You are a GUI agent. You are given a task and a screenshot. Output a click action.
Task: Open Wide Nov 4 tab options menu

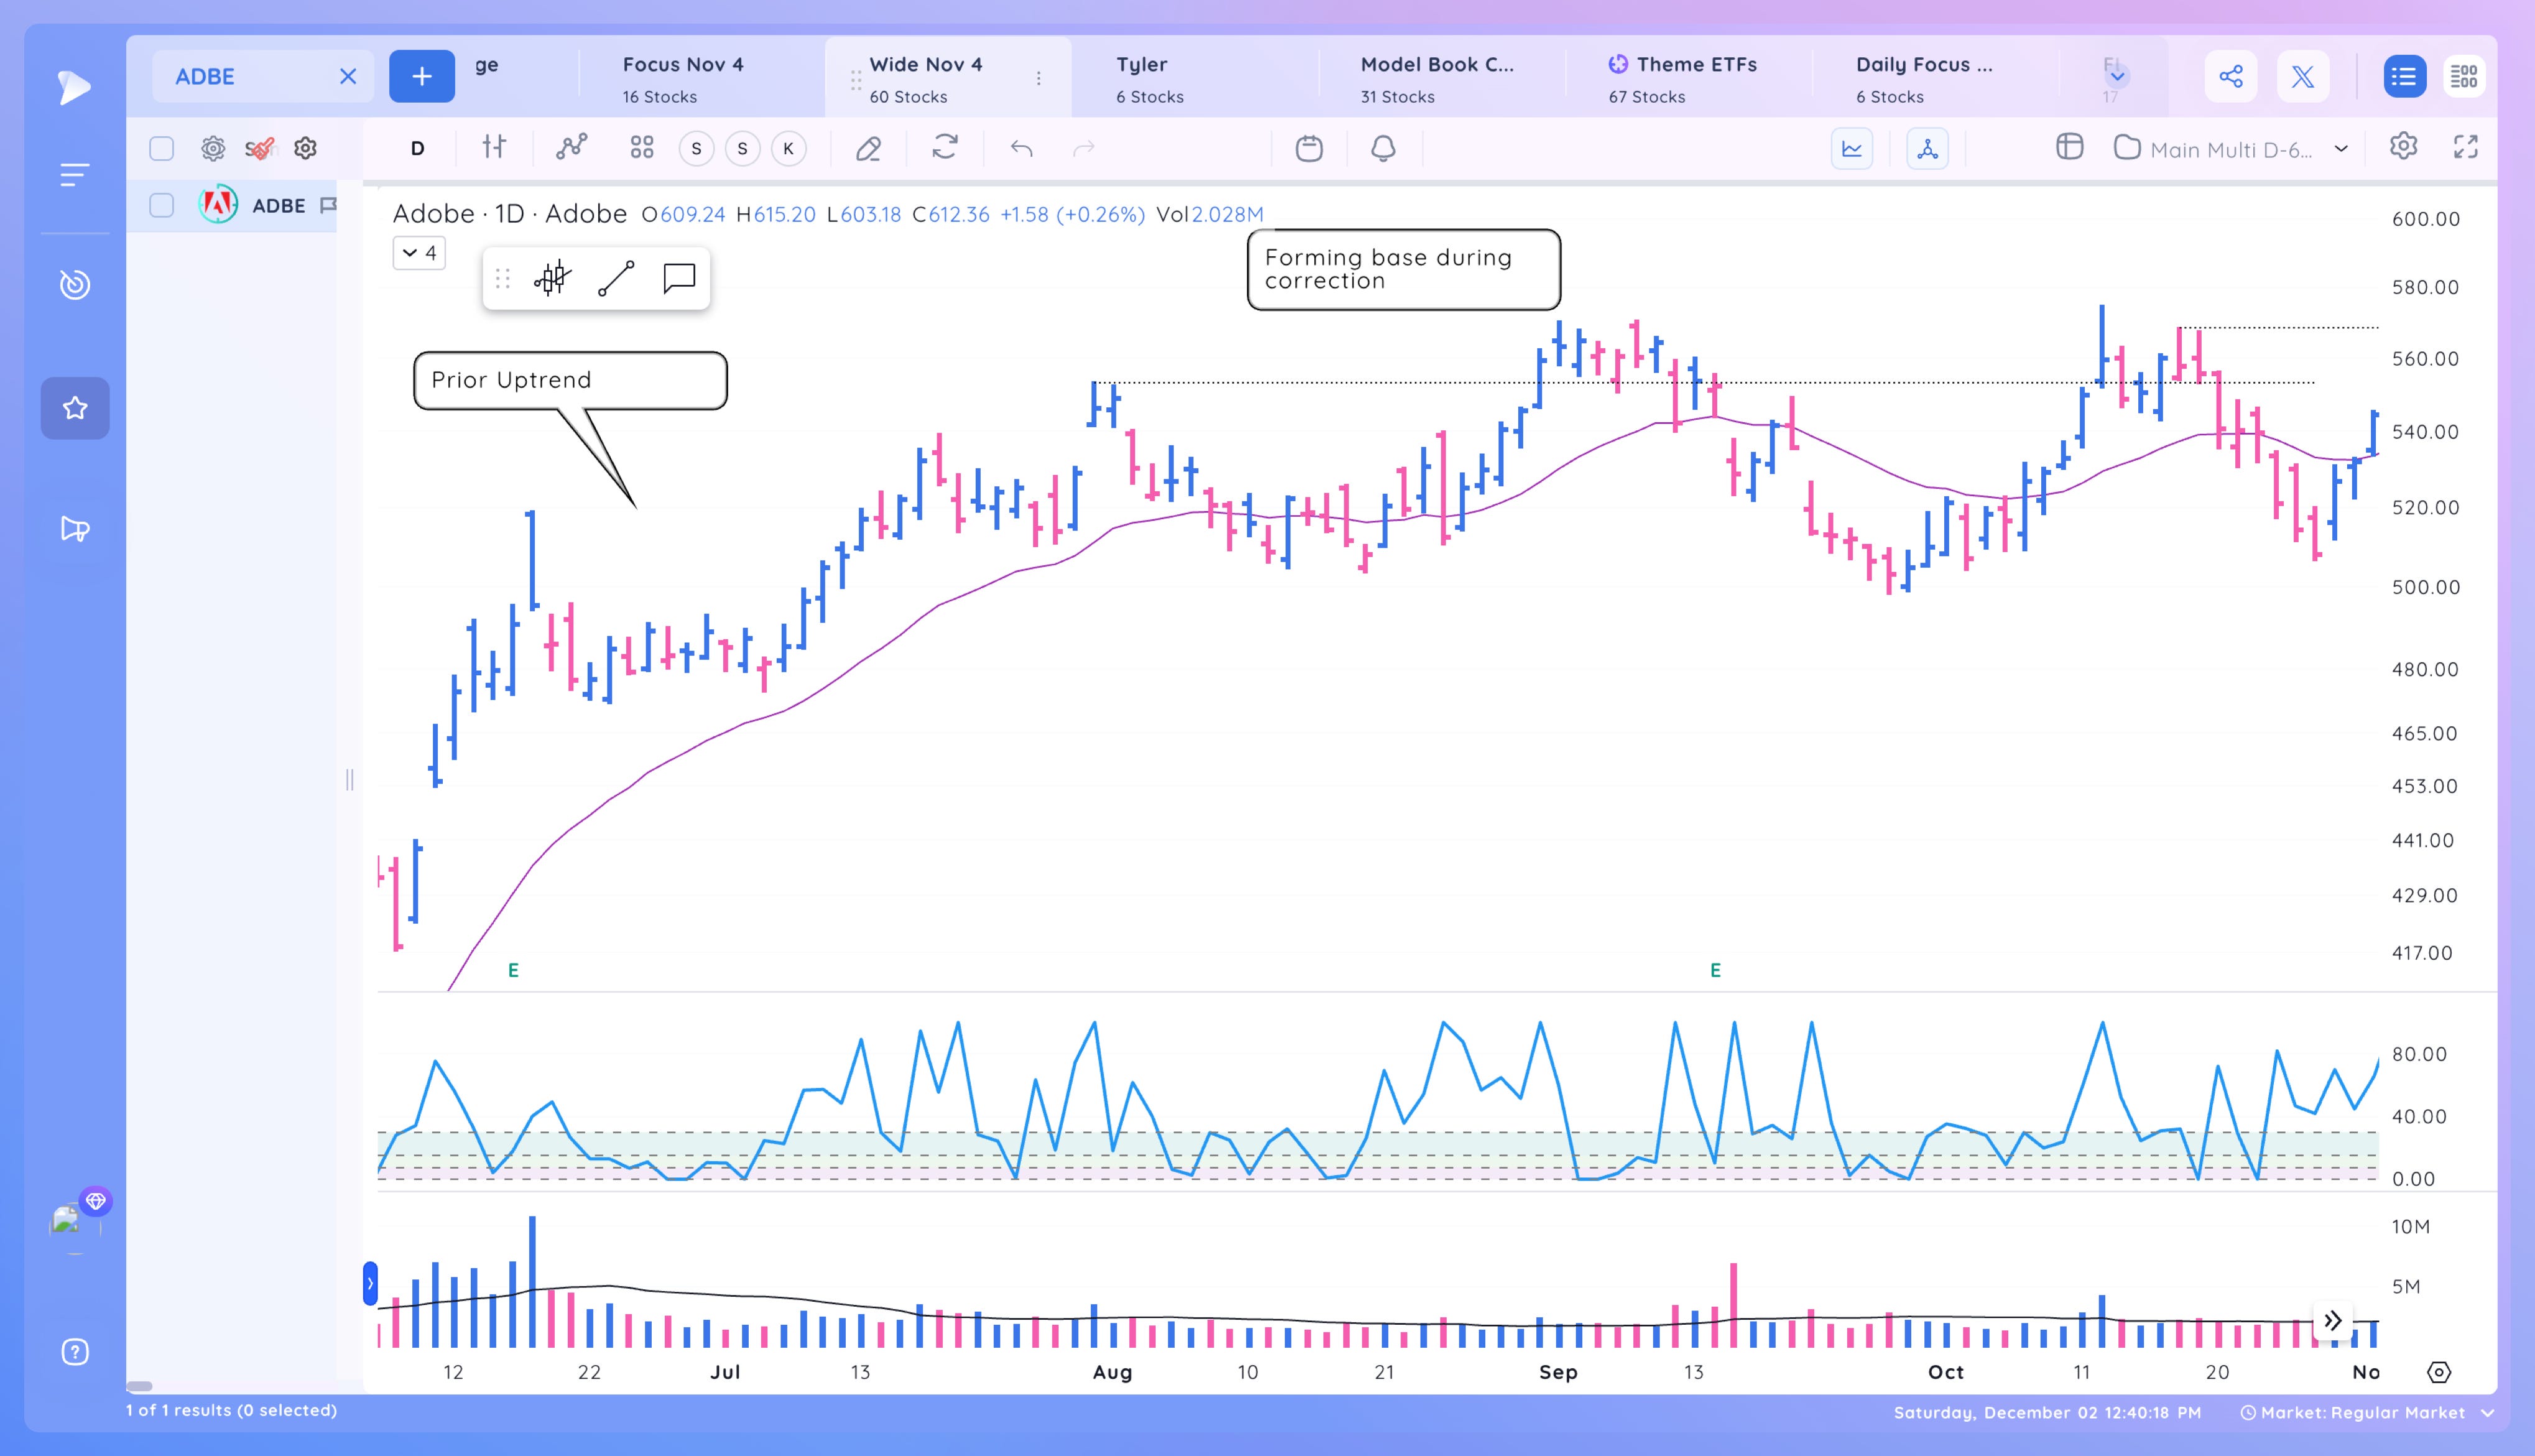click(x=1039, y=78)
